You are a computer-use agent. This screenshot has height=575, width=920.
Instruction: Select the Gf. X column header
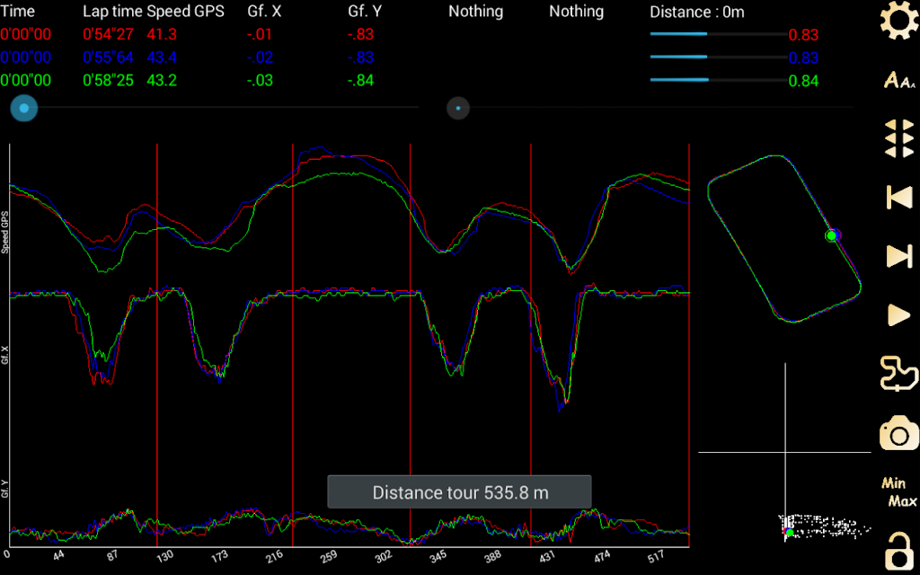point(264,12)
